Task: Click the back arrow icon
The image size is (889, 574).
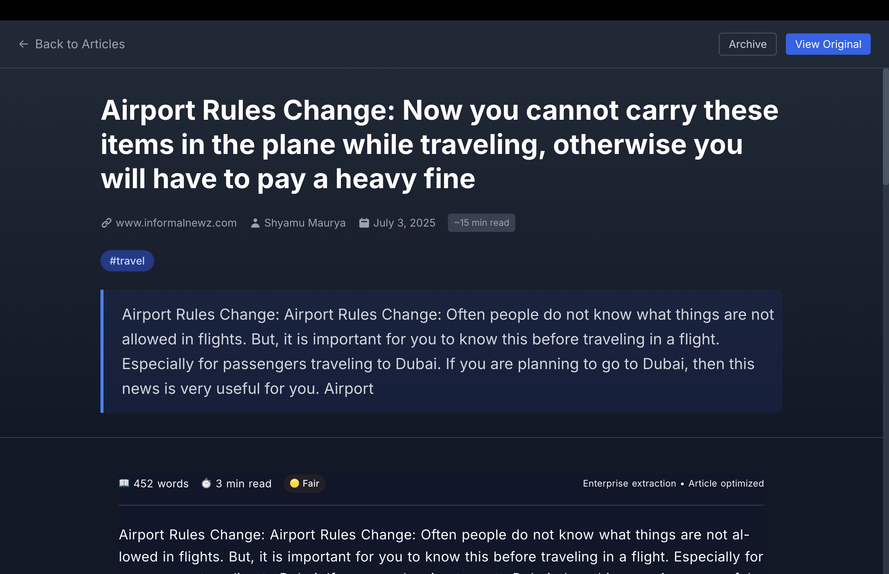Action: [x=24, y=44]
